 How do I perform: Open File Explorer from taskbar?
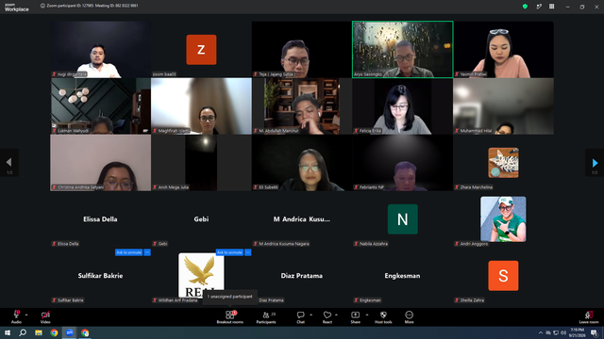click(x=39, y=332)
